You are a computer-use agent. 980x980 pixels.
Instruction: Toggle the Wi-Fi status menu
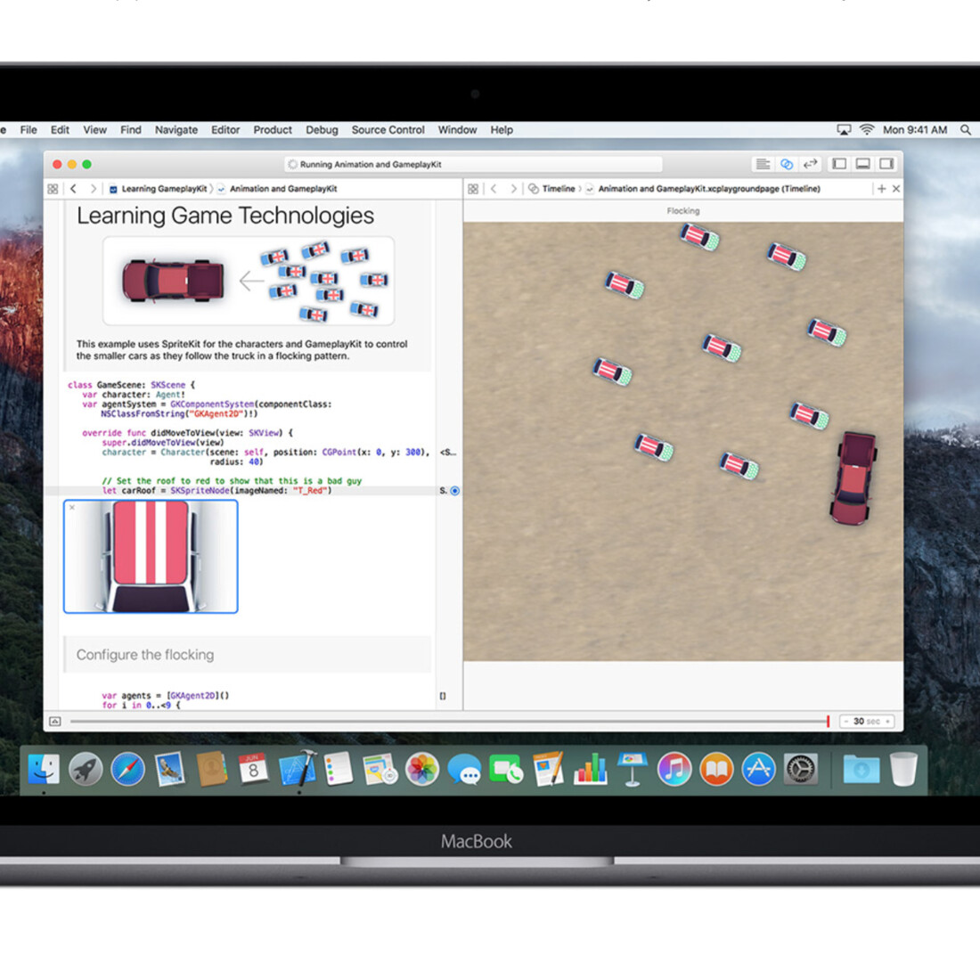point(866,129)
